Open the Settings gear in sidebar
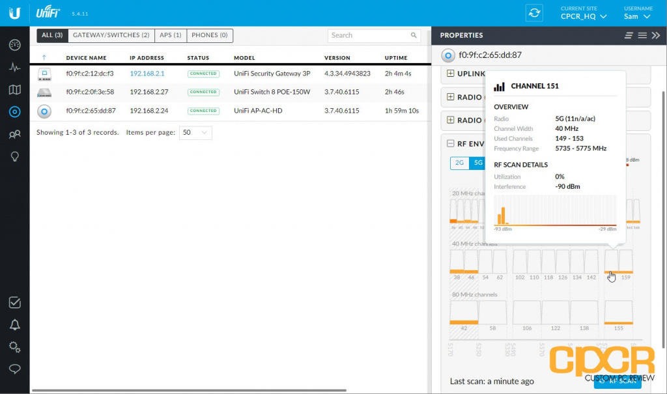Viewport: 667px width, 394px height. [x=14, y=346]
